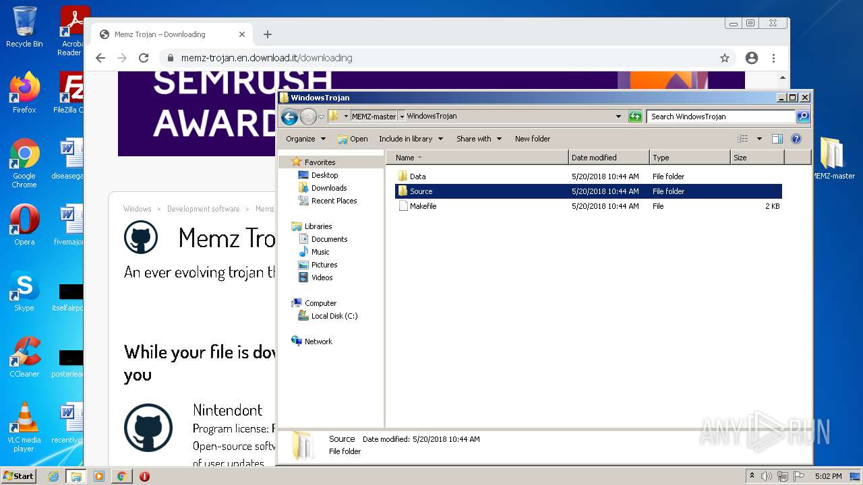Select the CCleaner desktop shortcut
The image size is (863, 485).
24,357
